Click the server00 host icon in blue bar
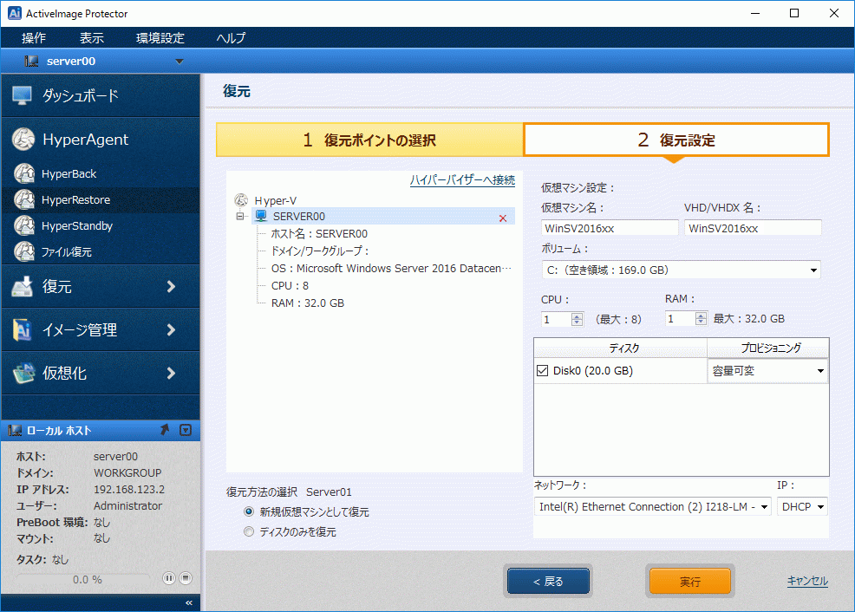This screenshot has width=855, height=612. coord(31,61)
